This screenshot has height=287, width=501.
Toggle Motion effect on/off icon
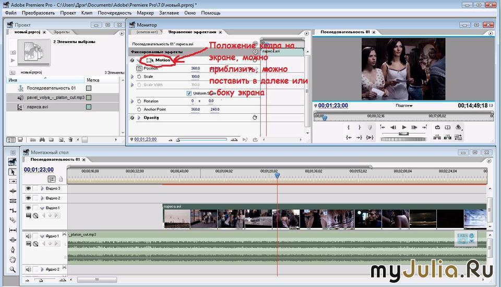(x=132, y=60)
